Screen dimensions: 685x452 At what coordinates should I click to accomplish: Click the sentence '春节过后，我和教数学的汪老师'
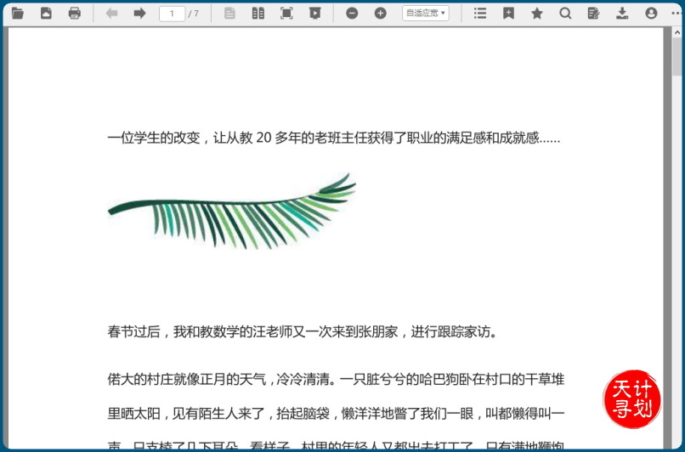pos(303,332)
